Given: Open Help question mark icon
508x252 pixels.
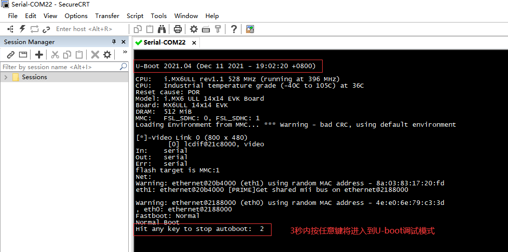Looking at the screenshot, I should (233, 29).
